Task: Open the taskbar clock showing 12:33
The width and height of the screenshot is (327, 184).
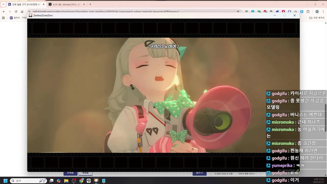Action: coord(319,181)
